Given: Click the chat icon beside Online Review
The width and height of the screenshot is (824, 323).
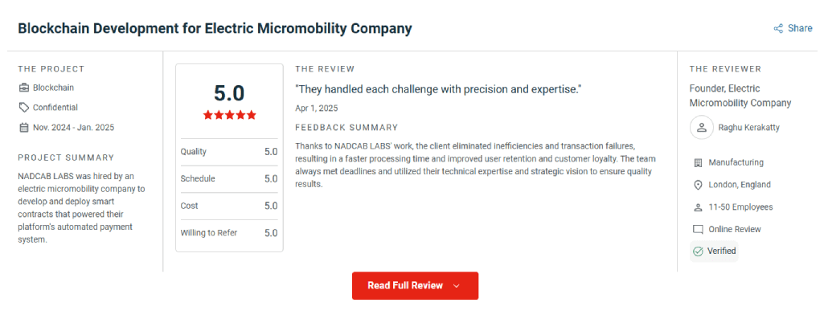Looking at the screenshot, I should tap(698, 230).
